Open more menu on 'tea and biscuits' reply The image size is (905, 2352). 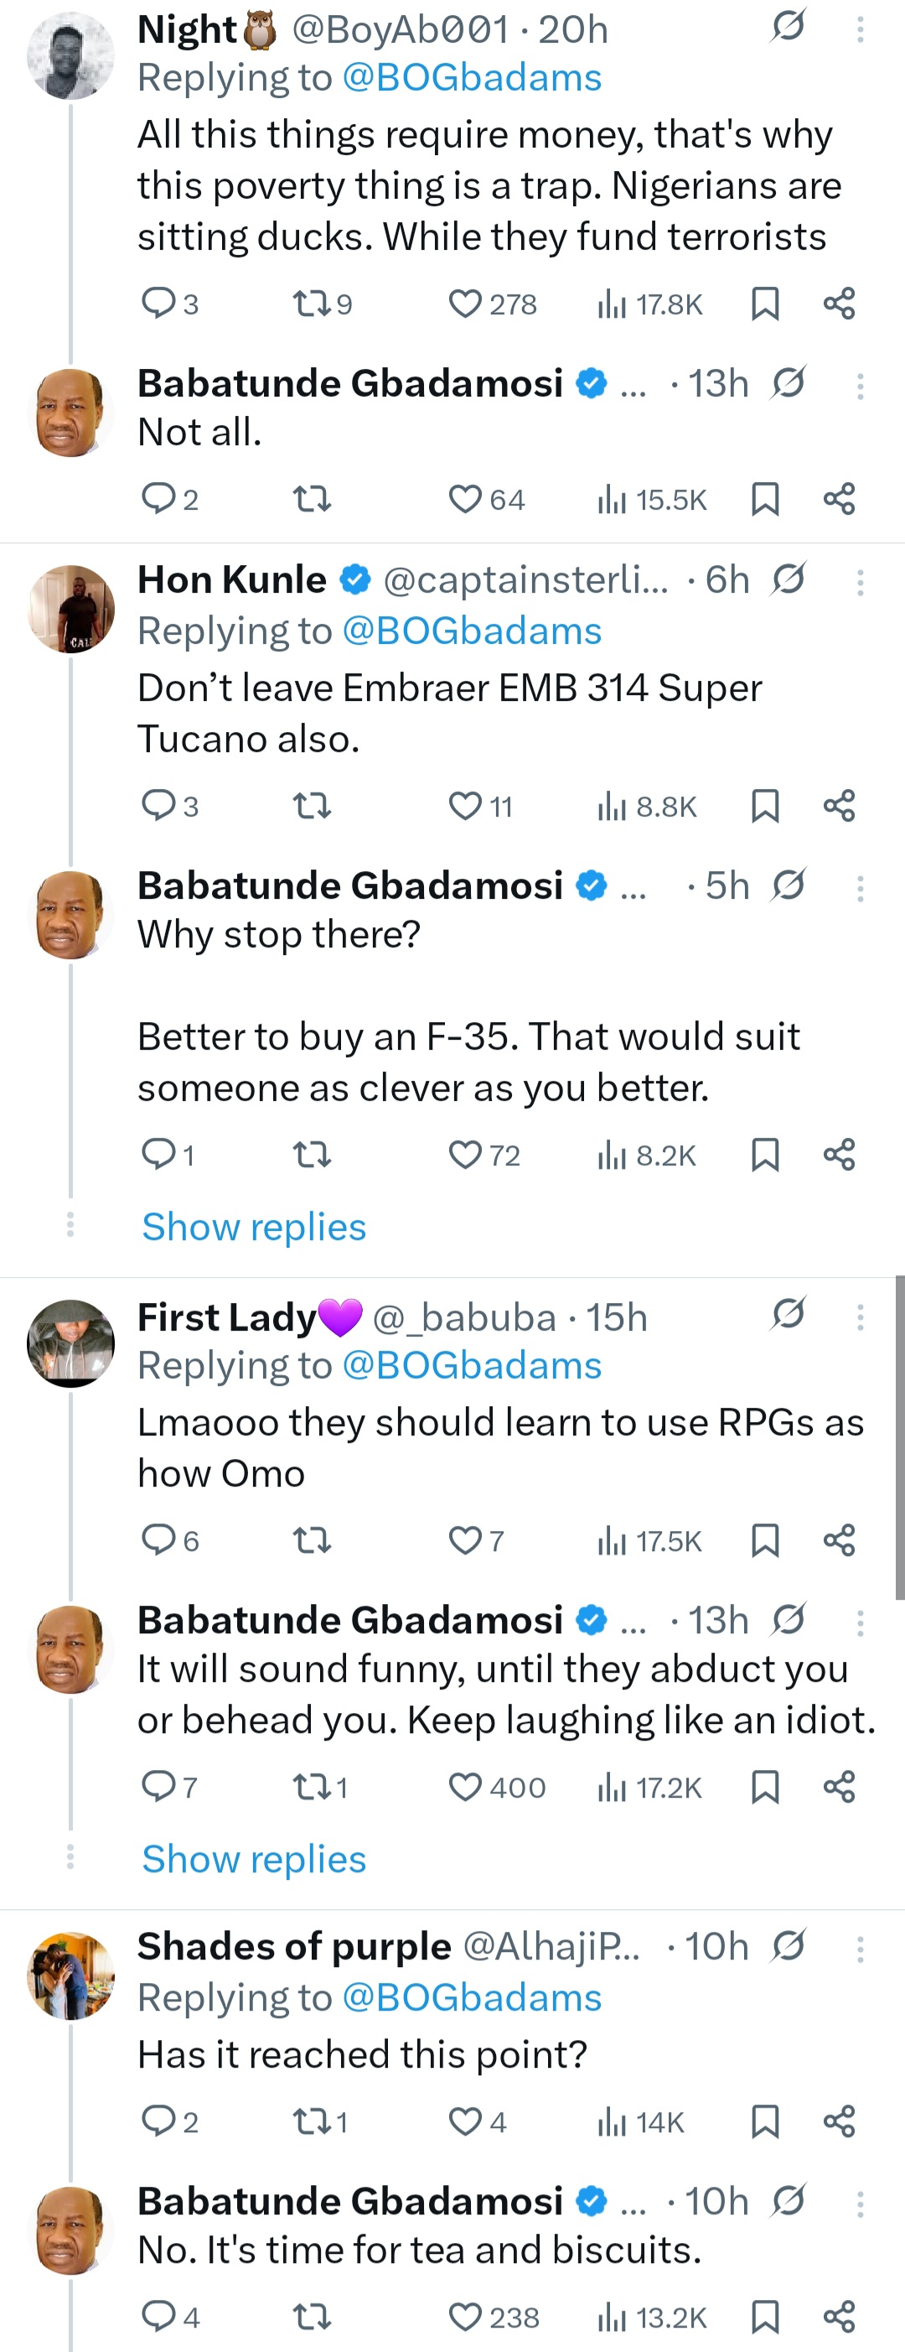[860, 2204]
